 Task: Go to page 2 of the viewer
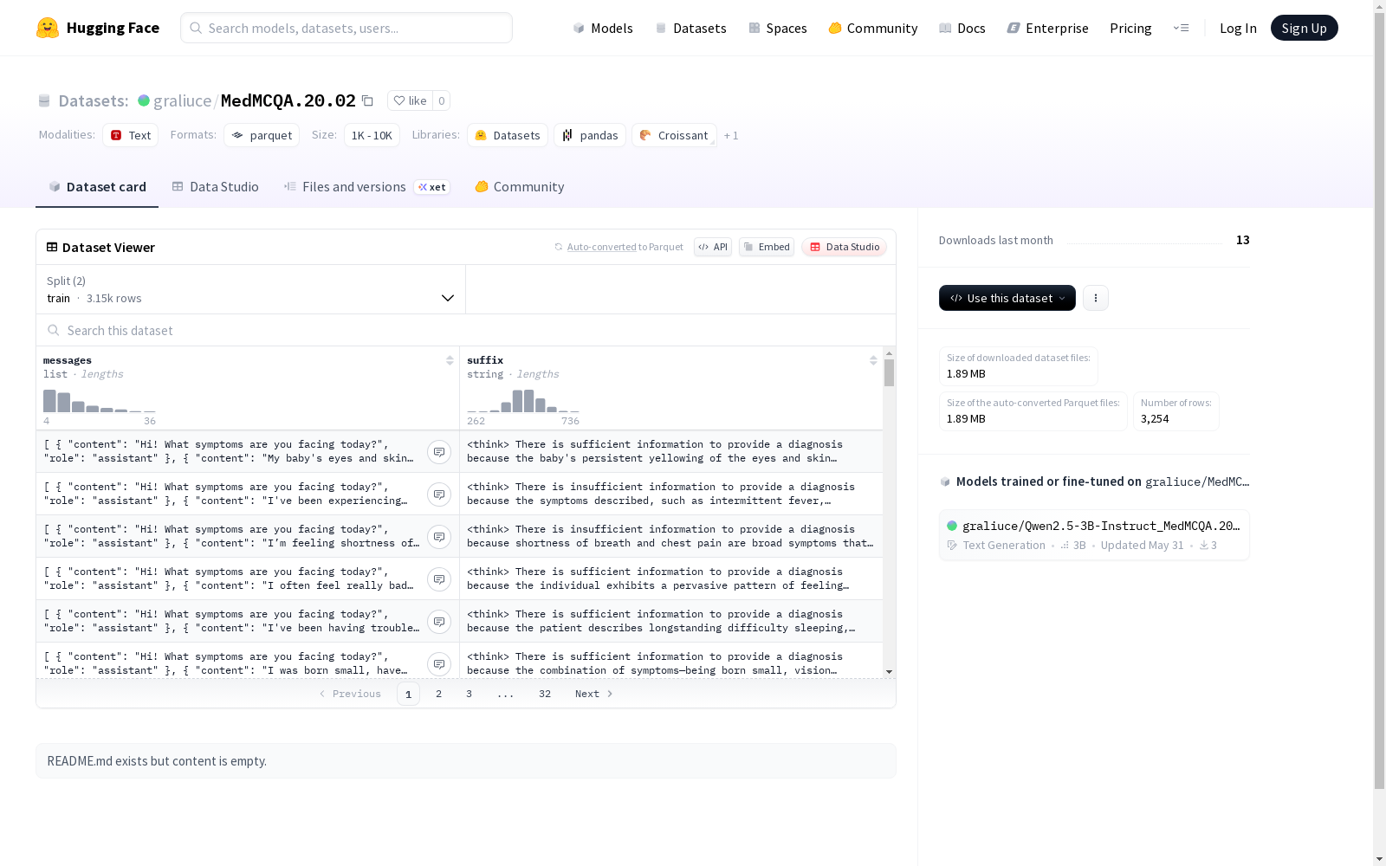pos(439,694)
